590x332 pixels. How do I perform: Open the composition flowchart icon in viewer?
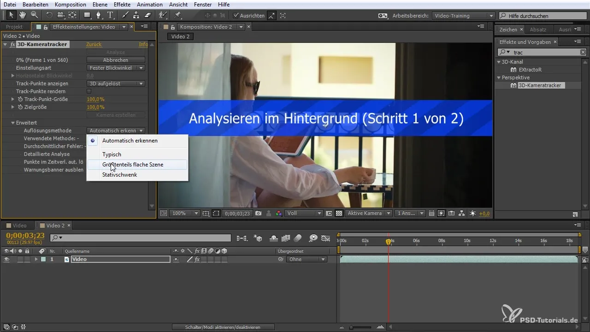(x=462, y=213)
